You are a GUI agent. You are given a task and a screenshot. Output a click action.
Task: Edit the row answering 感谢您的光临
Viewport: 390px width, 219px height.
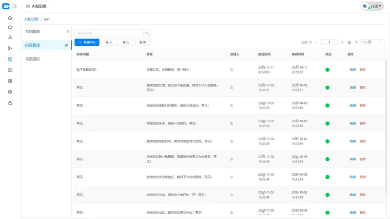coord(352,213)
